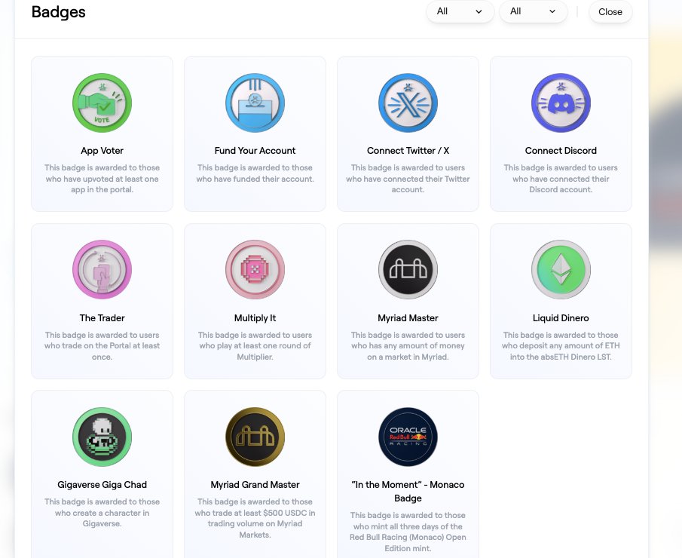Select the Gigaverse Giga Chad character icon
This screenshot has height=558, width=682.
pos(102,437)
